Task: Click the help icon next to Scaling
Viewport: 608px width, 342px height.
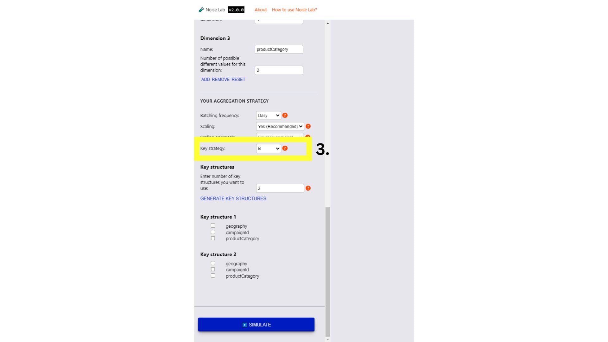Action: point(308,126)
